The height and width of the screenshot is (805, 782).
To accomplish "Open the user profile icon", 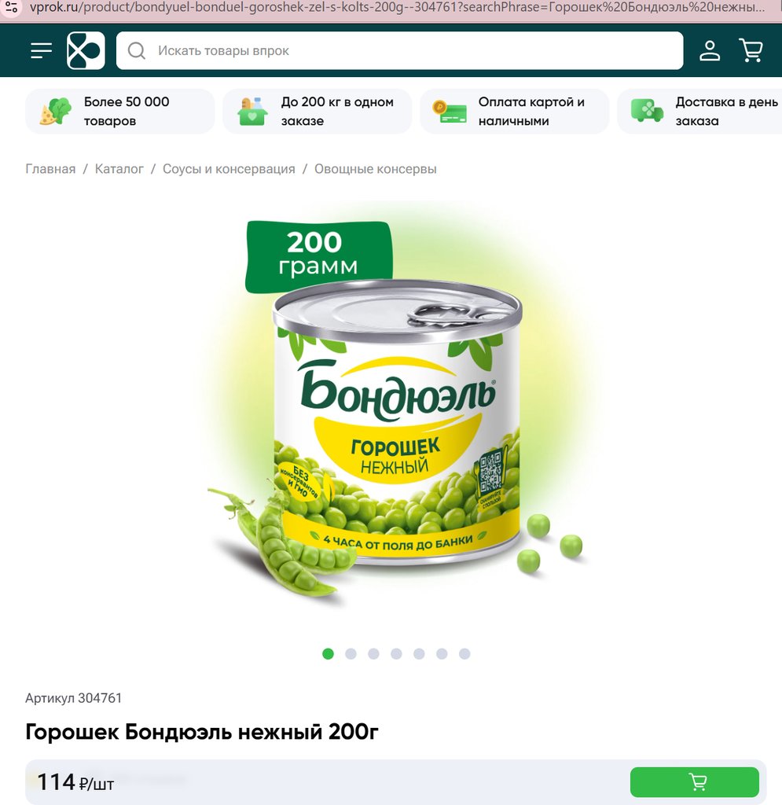I will [x=710, y=51].
